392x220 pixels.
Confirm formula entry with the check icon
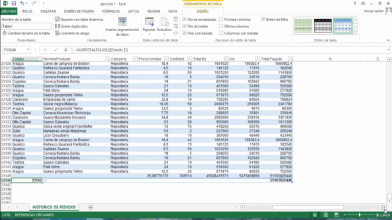point(56,50)
